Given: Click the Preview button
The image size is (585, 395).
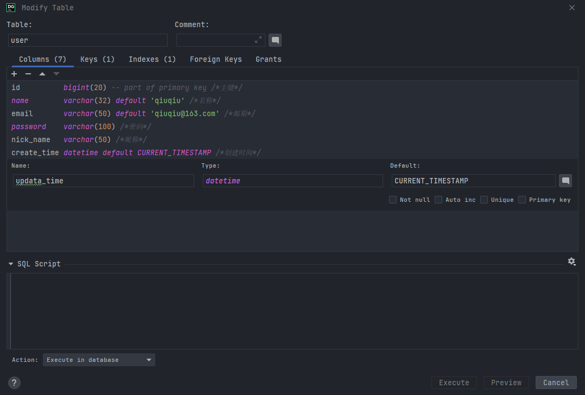Looking at the screenshot, I should coord(506,383).
